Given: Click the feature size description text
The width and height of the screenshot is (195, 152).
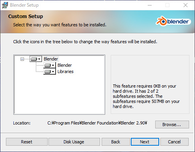Looking at the screenshot, I should click(x=146, y=96).
